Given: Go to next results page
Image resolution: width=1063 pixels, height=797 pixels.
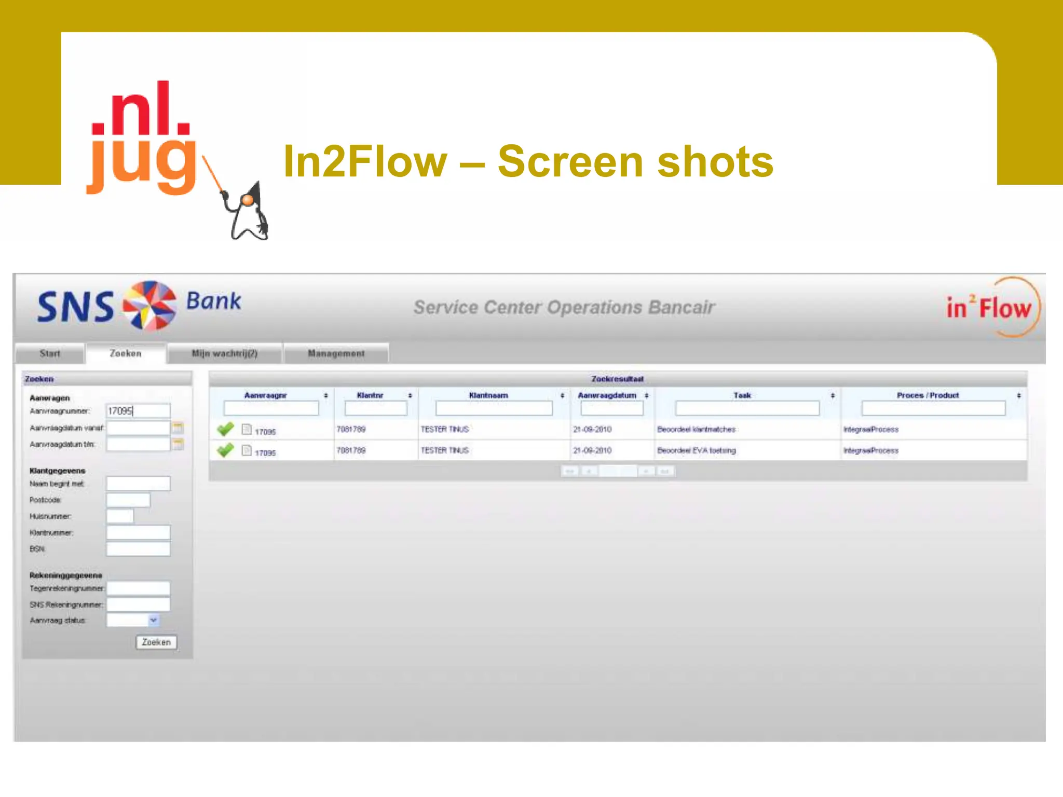Looking at the screenshot, I should (646, 471).
